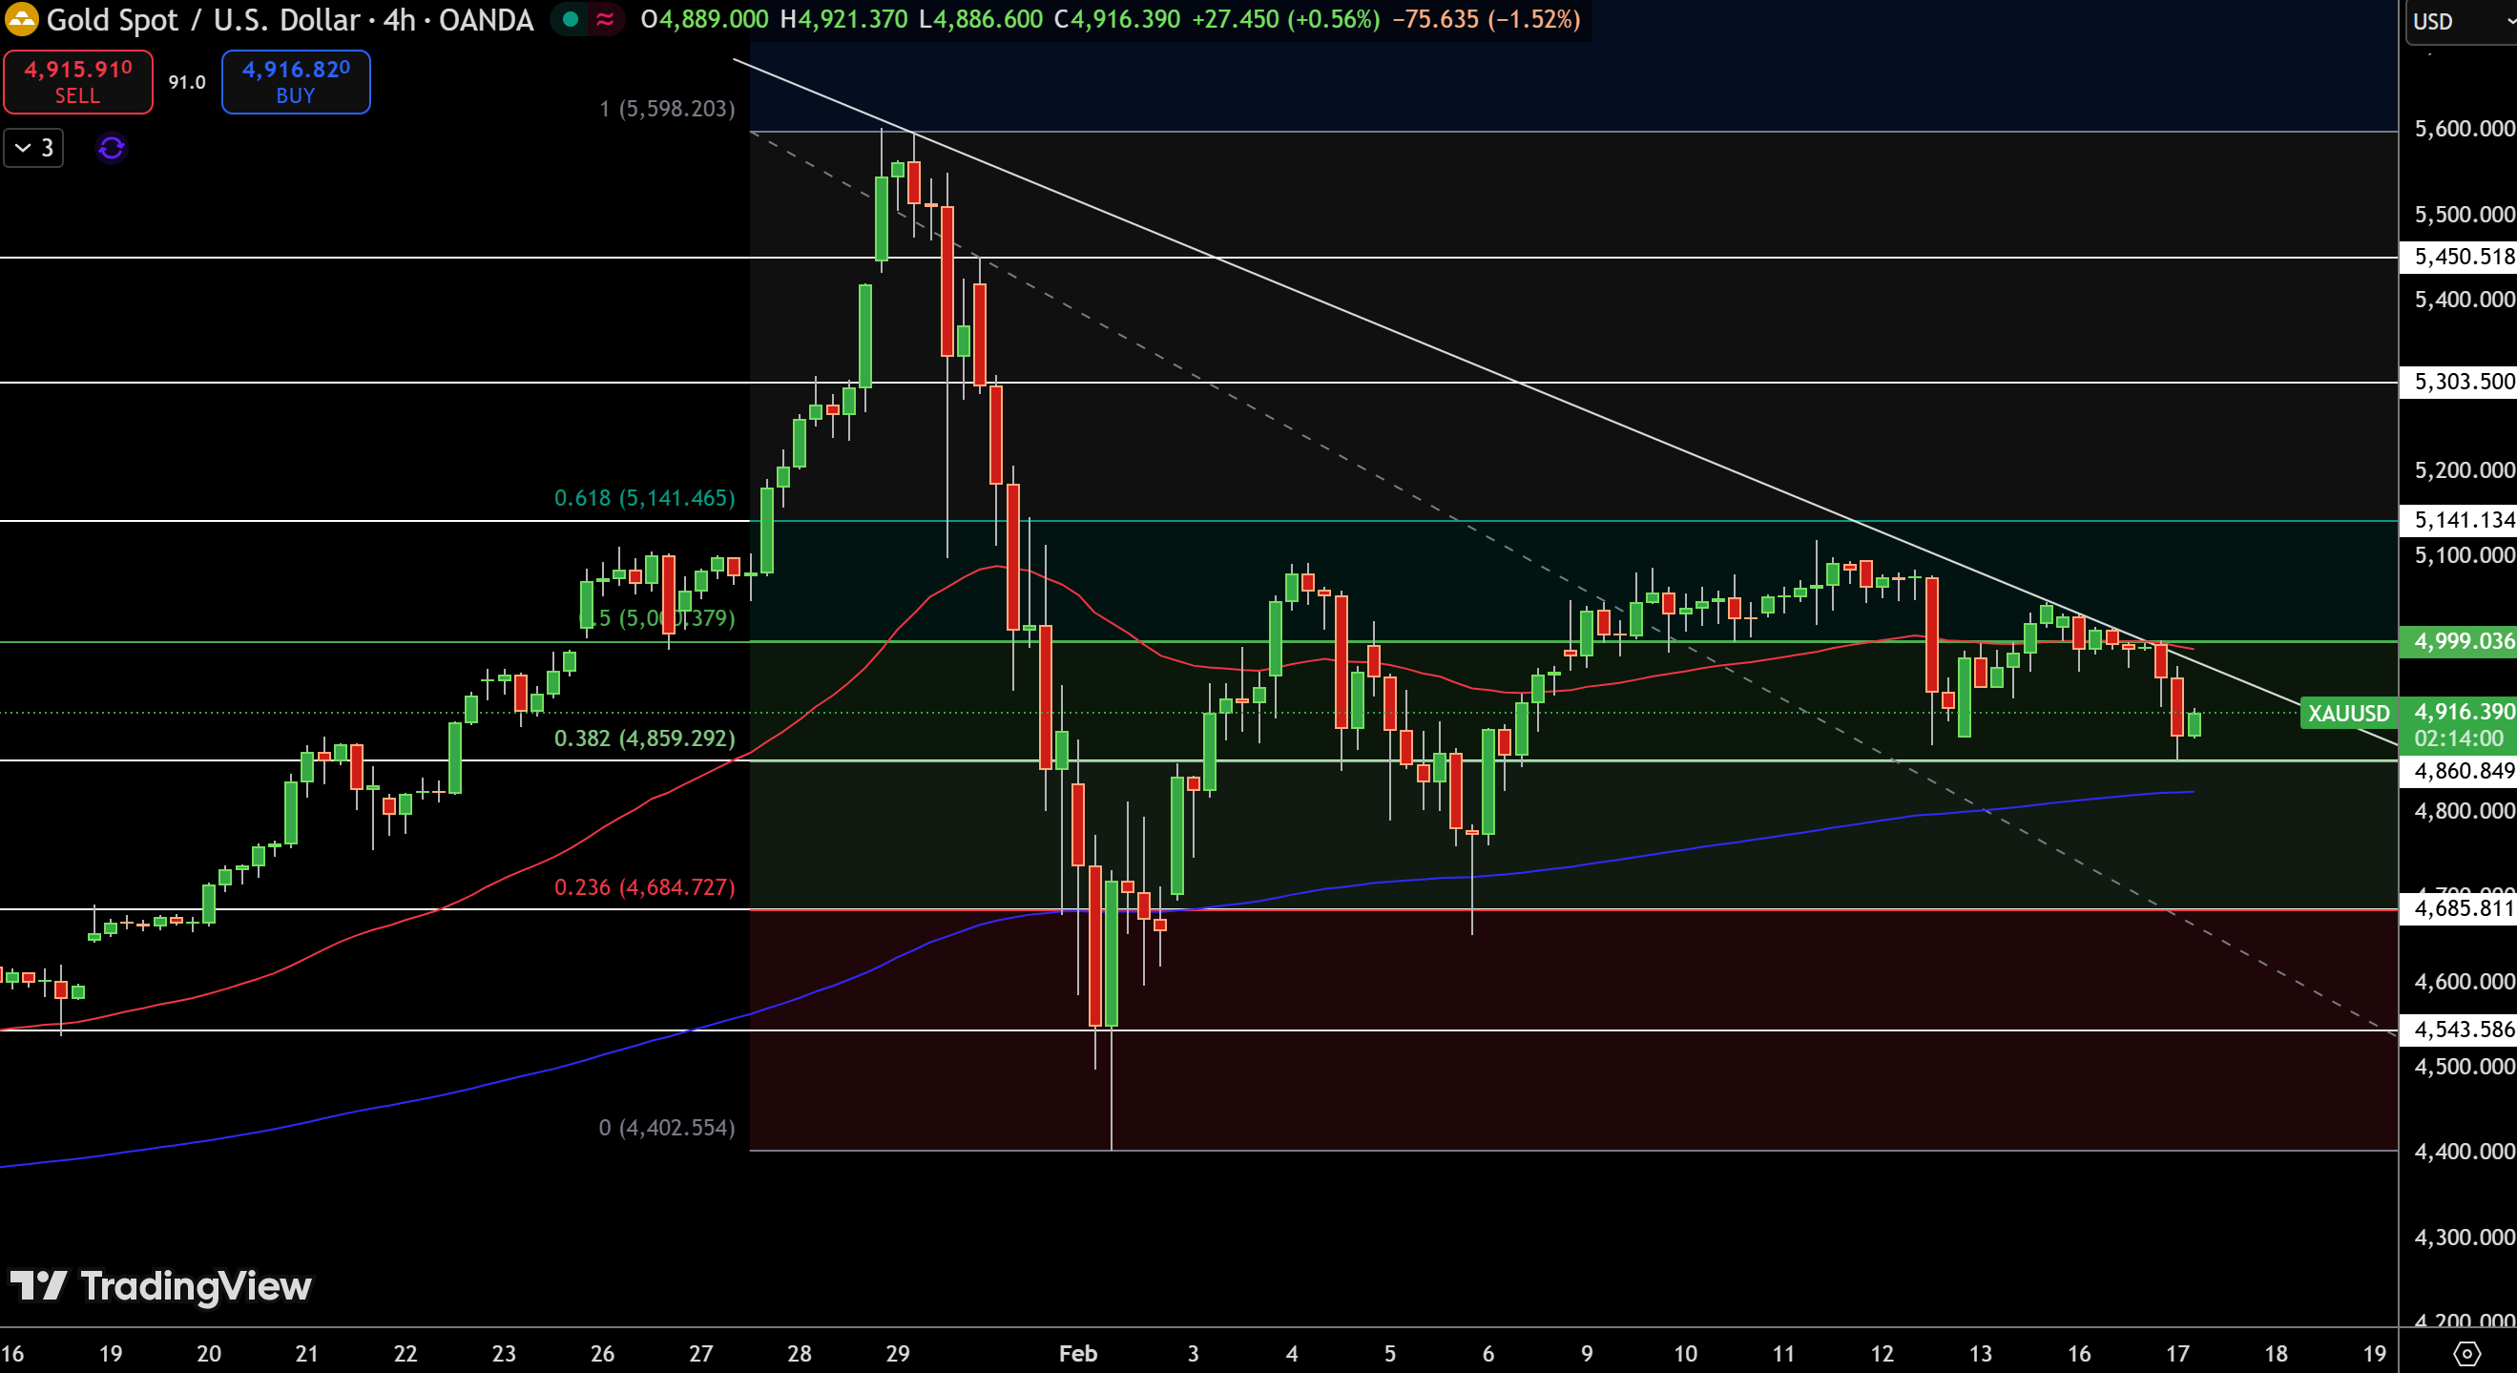
Task: Open chart settings gear icon
Action: click(x=2466, y=1354)
